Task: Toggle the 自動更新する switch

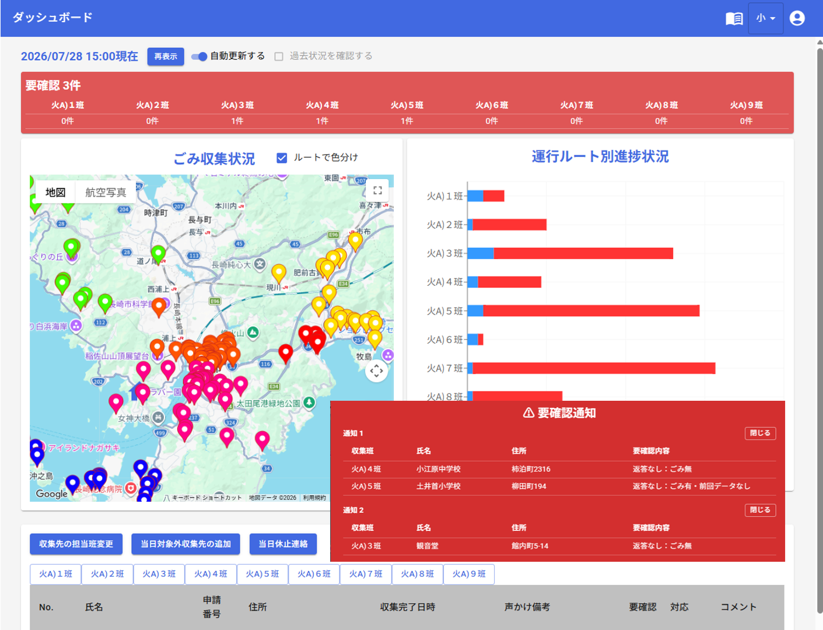Action: [199, 57]
